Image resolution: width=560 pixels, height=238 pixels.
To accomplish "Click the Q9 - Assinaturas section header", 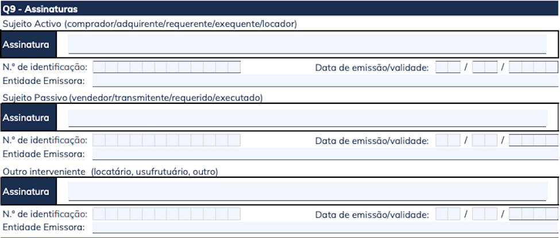I will [40, 9].
